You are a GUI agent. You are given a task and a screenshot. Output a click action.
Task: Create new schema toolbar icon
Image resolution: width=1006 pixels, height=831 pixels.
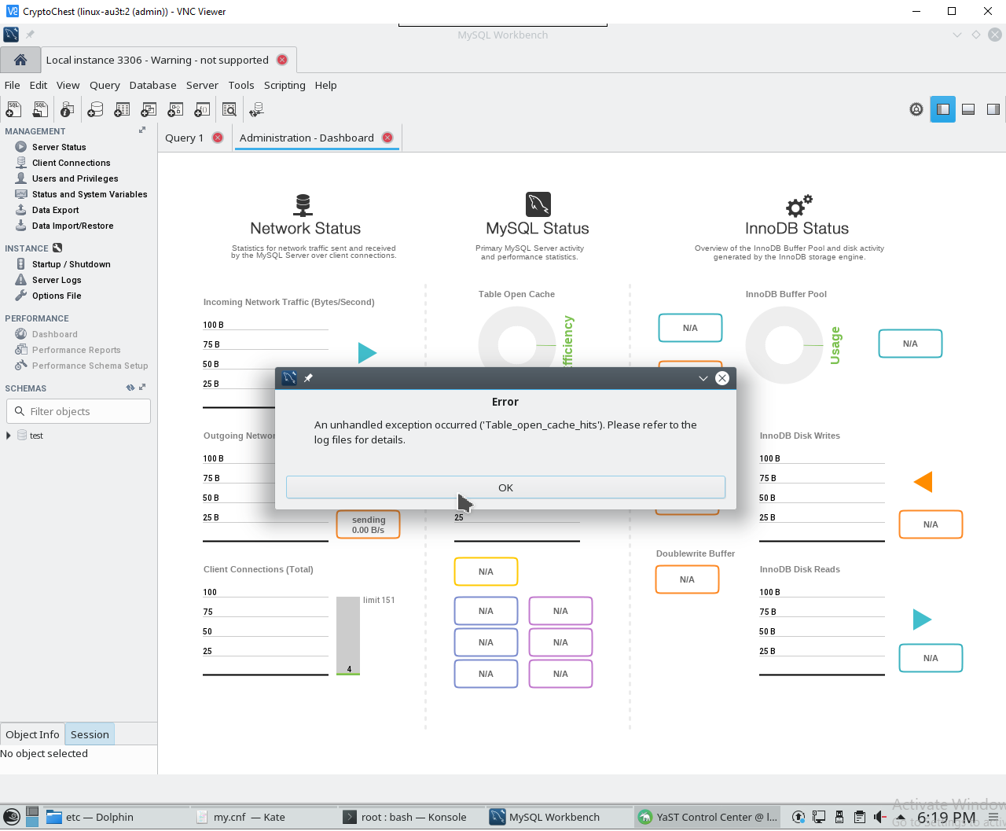click(x=95, y=109)
